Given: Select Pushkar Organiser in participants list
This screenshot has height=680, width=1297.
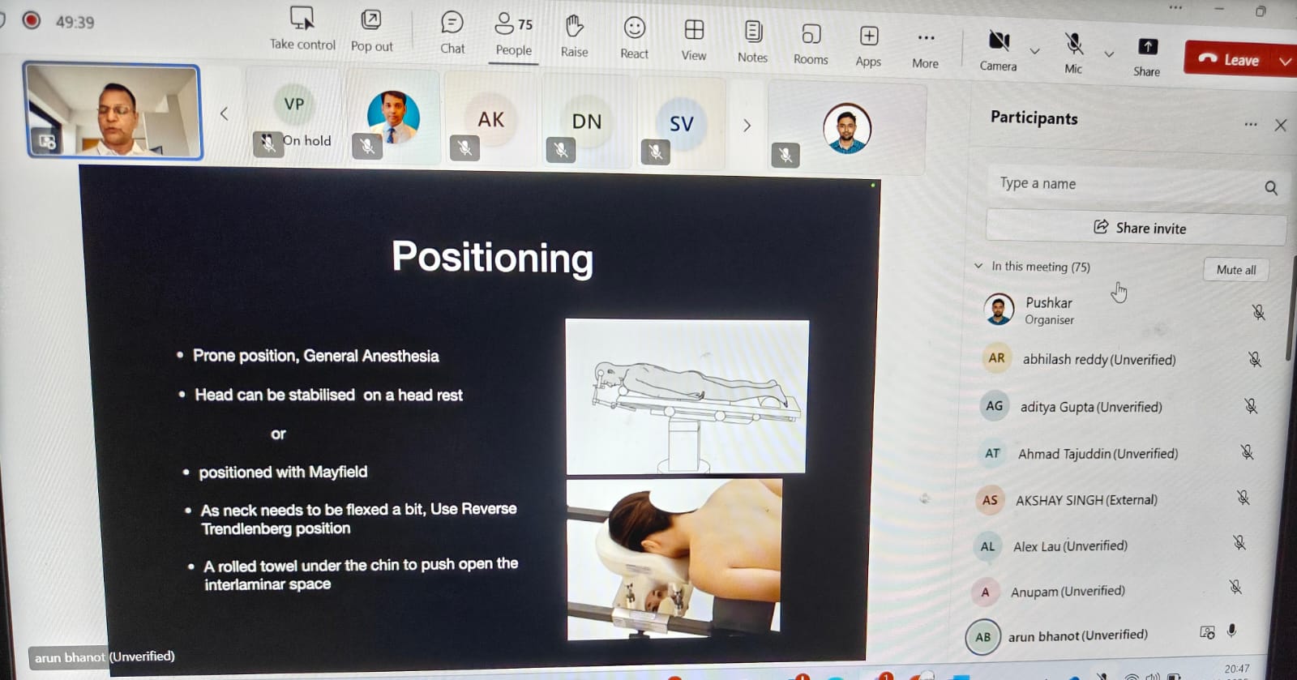Looking at the screenshot, I should pyautogui.click(x=1123, y=310).
